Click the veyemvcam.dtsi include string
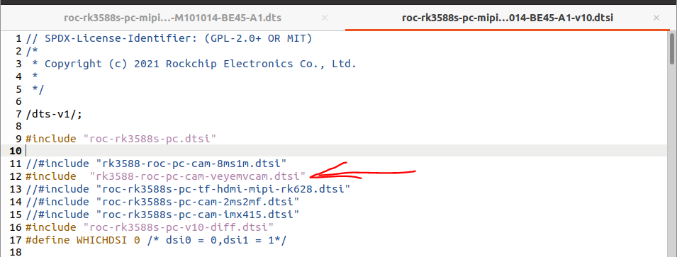Image resolution: width=677 pixels, height=257 pixels. (x=198, y=176)
